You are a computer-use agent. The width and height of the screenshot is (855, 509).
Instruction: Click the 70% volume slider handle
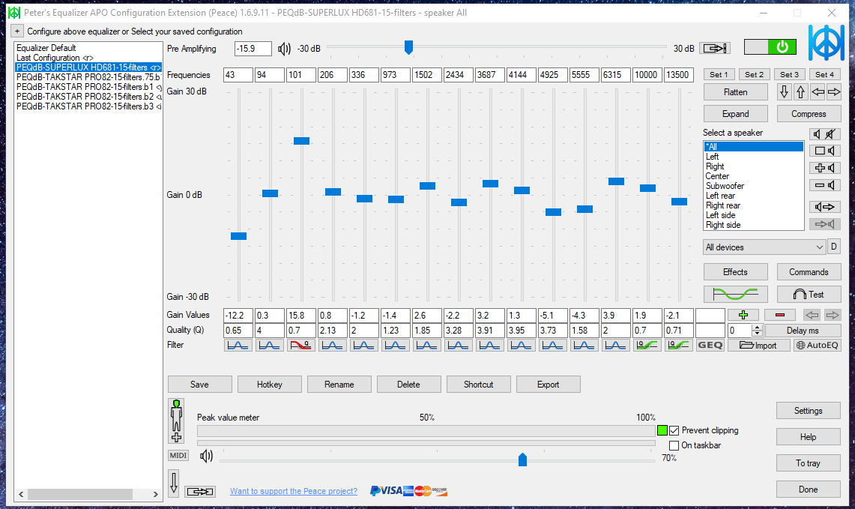(x=522, y=460)
